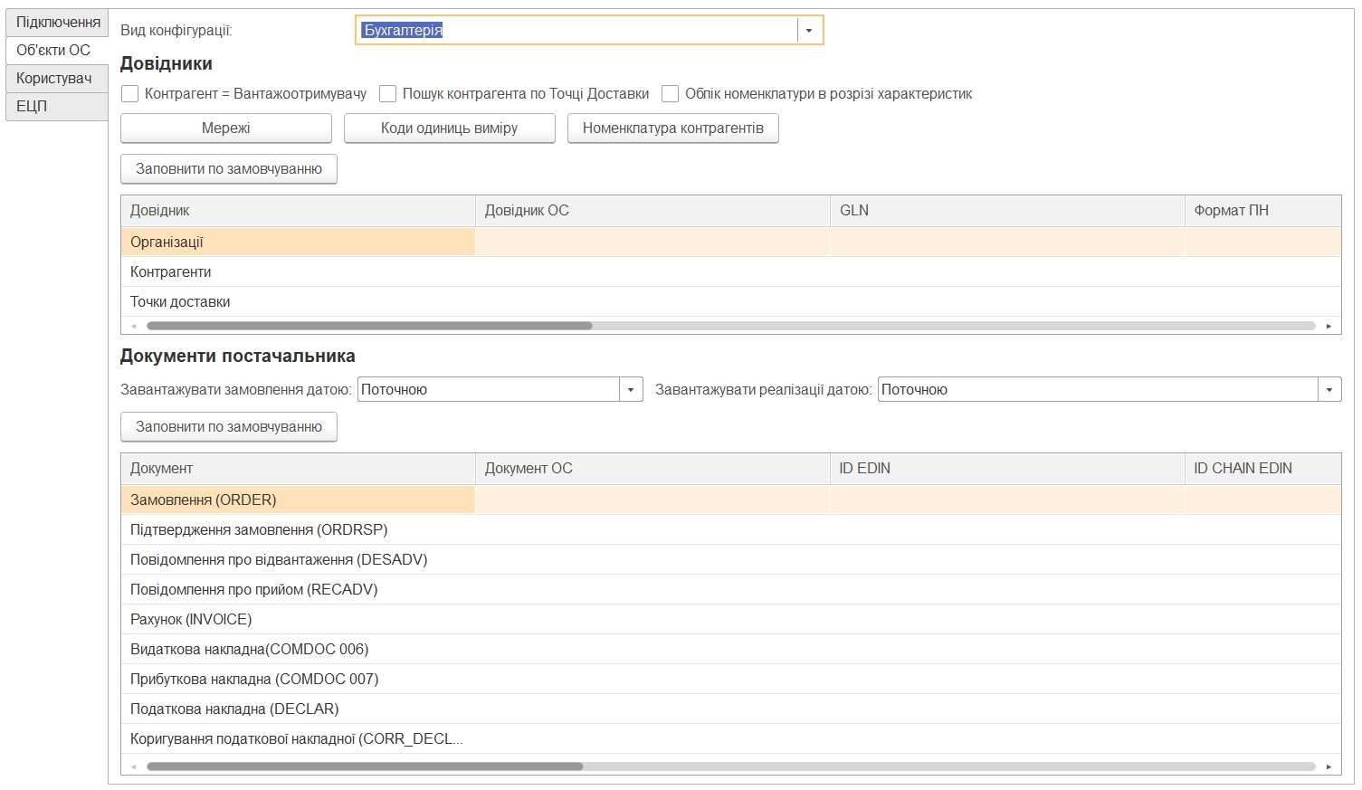
Task: Select the Організації row
Action: (x=730, y=242)
